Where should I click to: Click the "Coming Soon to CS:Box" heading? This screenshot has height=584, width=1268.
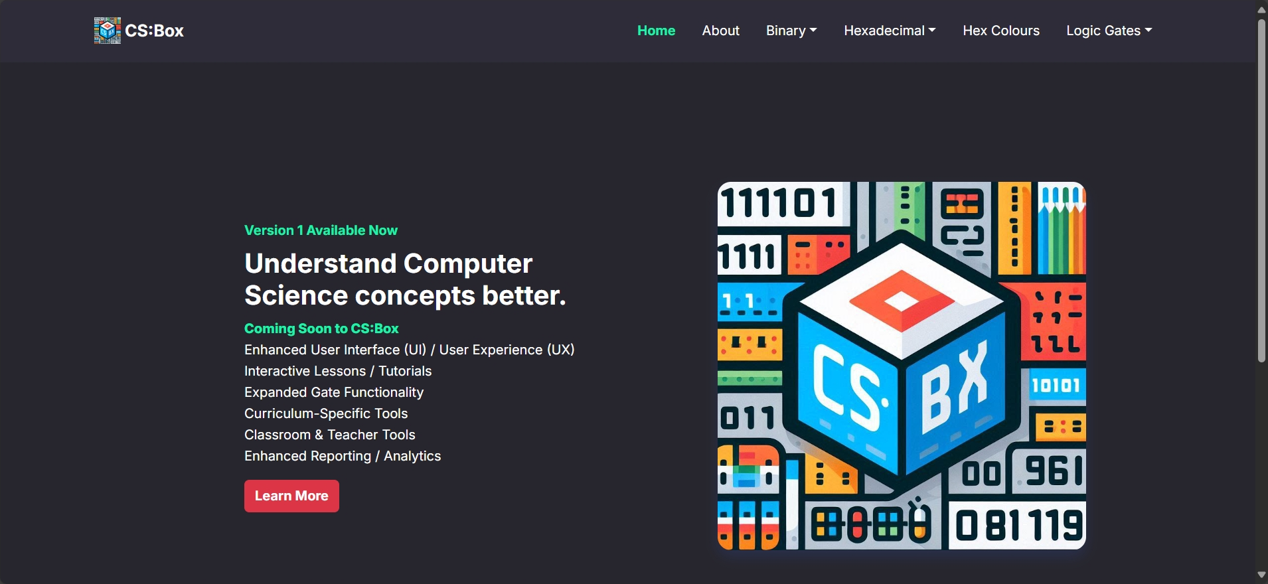321,328
